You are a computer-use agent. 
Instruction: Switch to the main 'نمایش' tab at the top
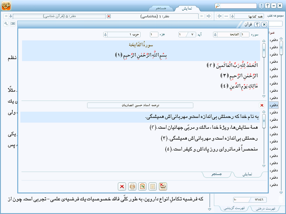click(x=187, y=8)
